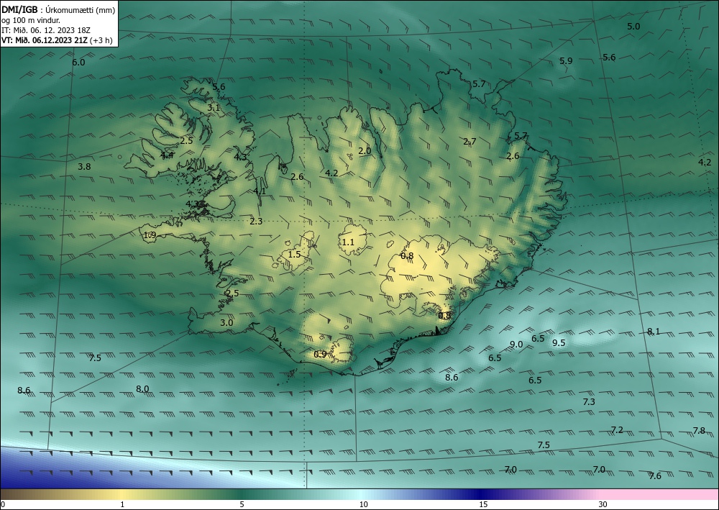719x510 pixels.
Task: Click the 3.8 value over the western sea
Action: [84, 167]
